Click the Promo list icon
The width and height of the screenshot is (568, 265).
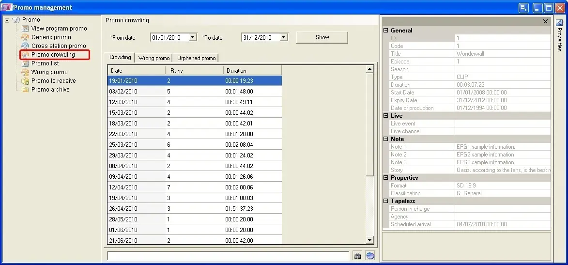pos(25,63)
